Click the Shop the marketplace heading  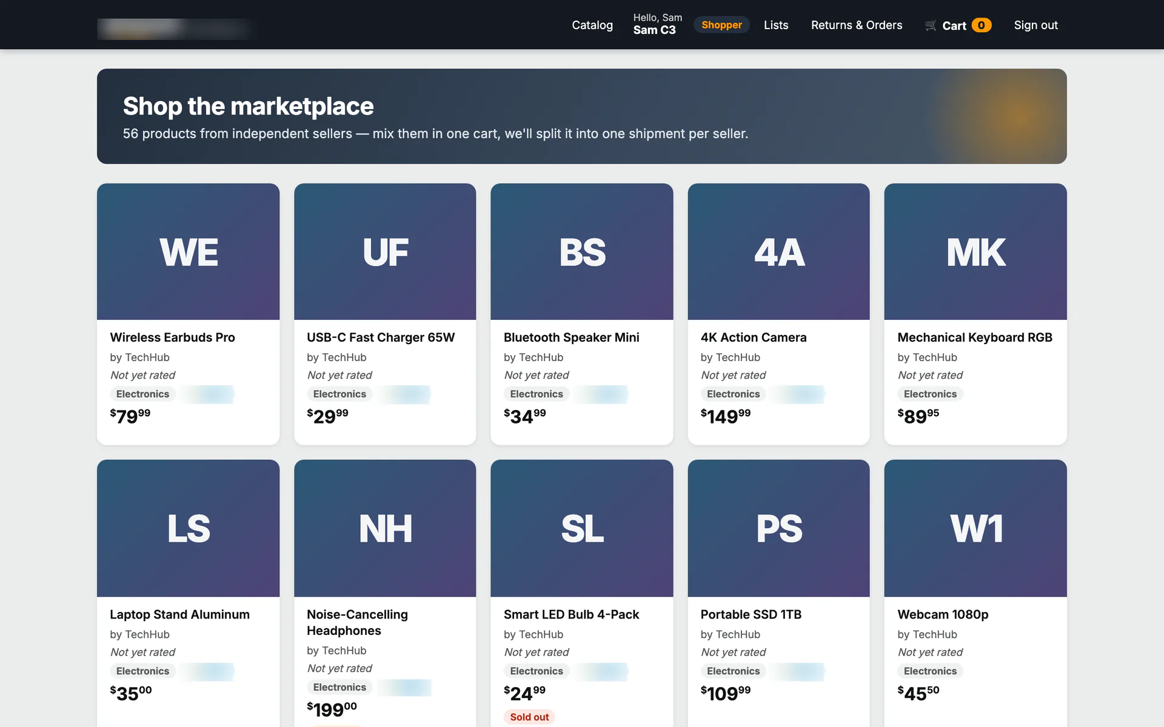(249, 106)
